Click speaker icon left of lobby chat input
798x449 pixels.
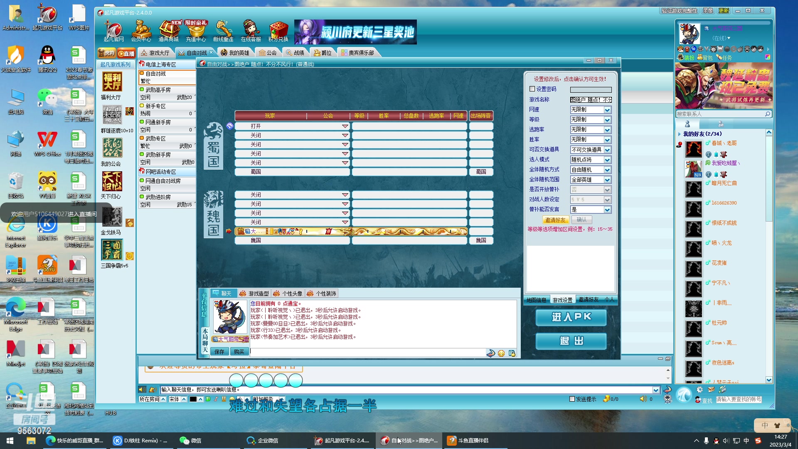[x=142, y=390]
